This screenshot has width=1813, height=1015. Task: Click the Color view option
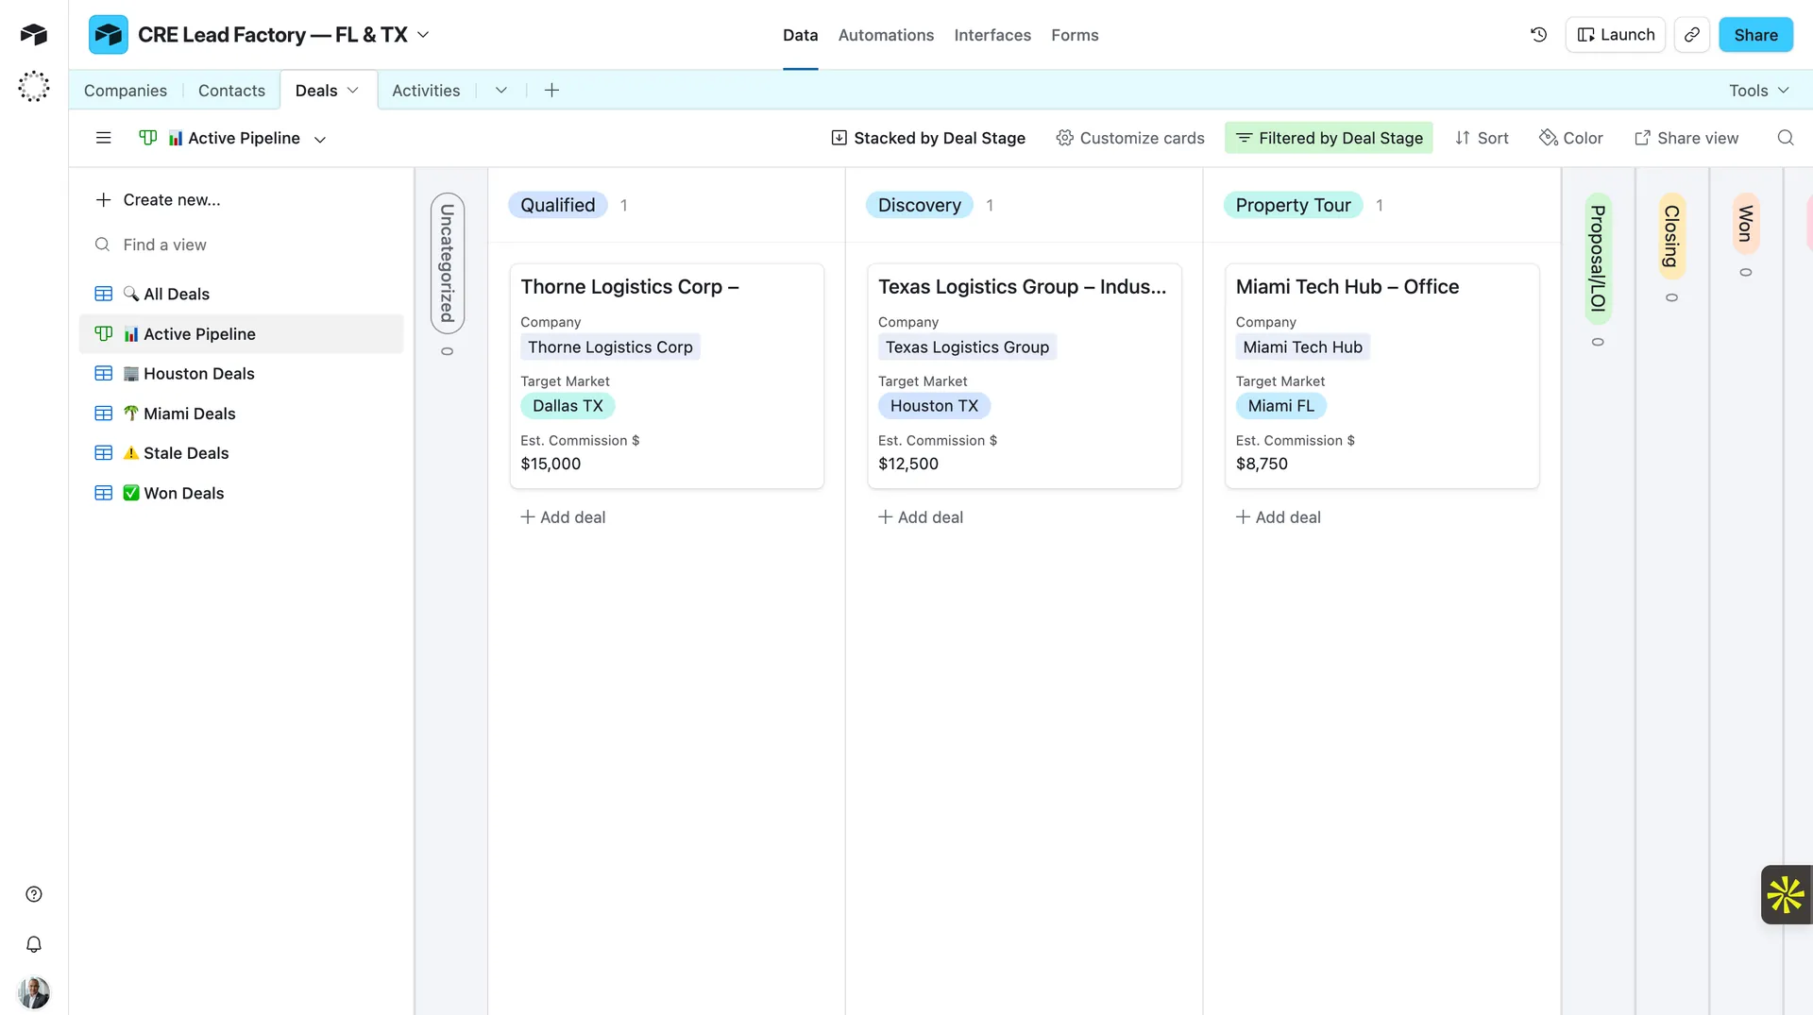point(1570,137)
